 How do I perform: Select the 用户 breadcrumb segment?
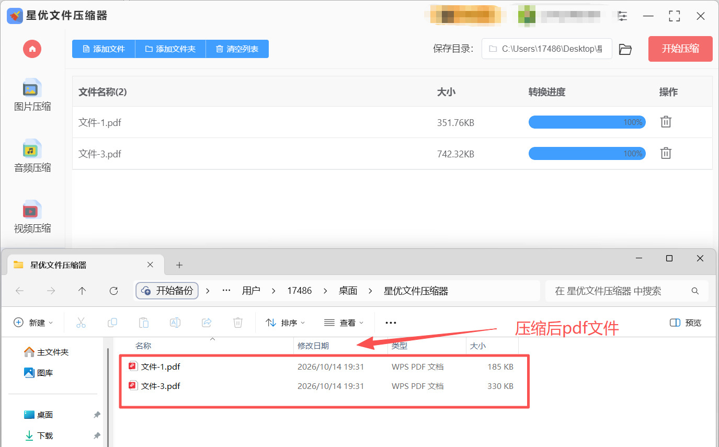(251, 291)
